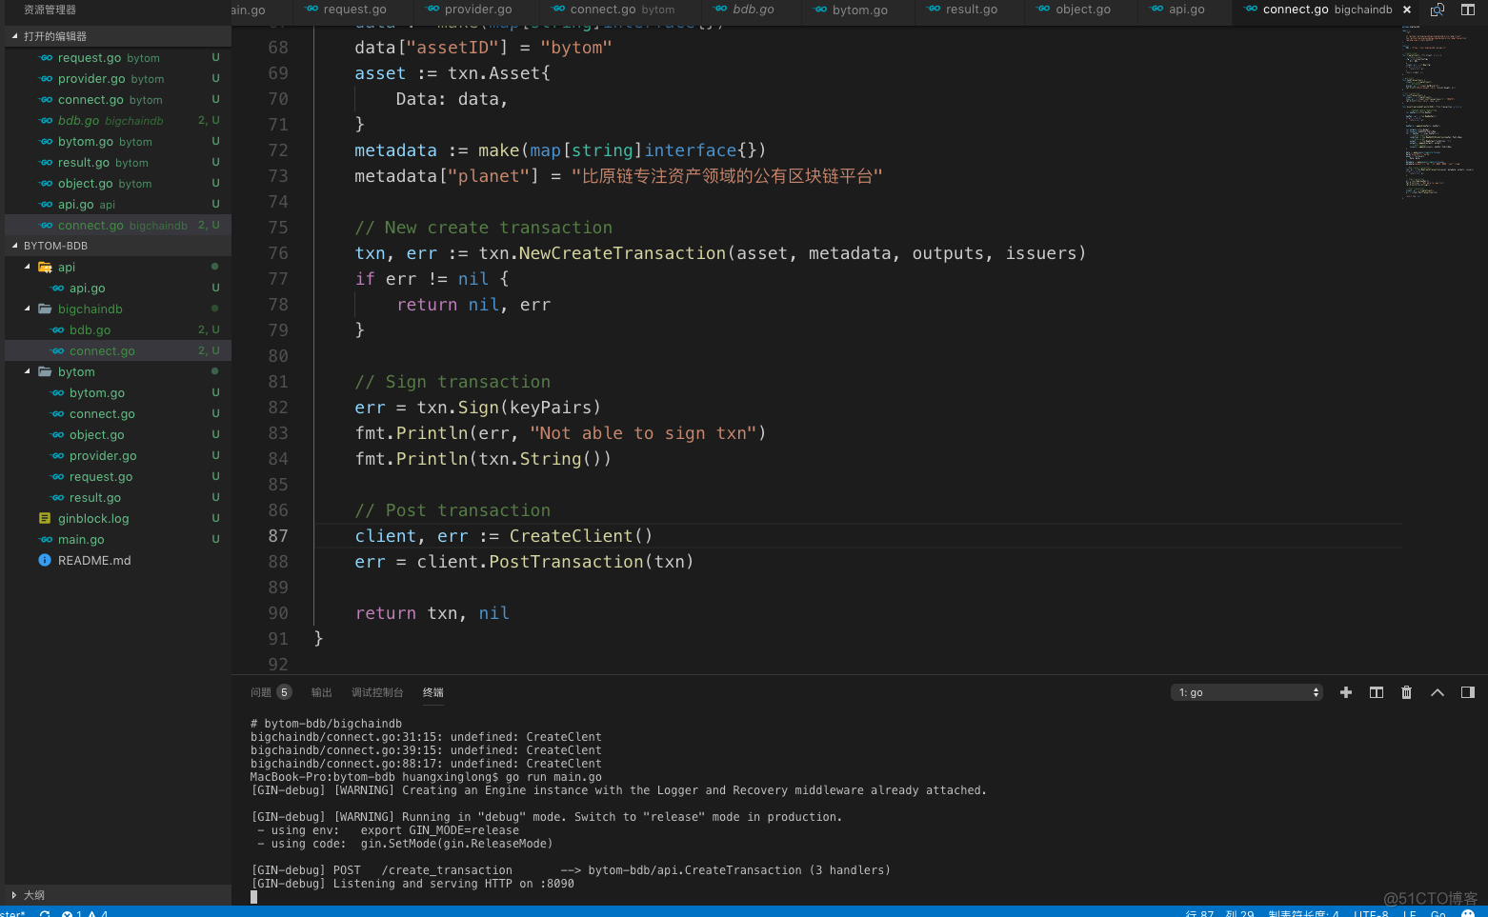Select provider.go bytom in open editors
1488x917 pixels.
118,79
